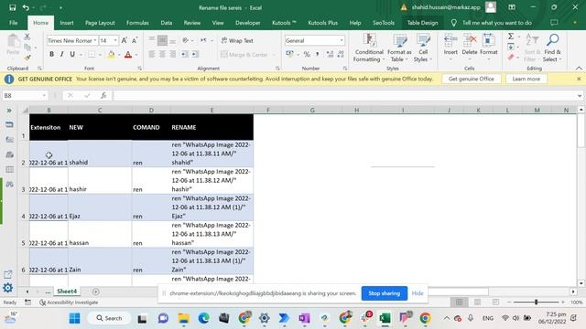Open Conditional Formatting menu

pos(369,48)
